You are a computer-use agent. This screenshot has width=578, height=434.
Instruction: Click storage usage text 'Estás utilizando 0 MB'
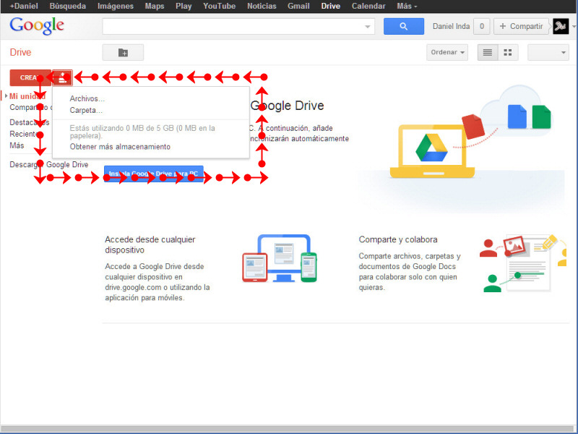click(142, 132)
